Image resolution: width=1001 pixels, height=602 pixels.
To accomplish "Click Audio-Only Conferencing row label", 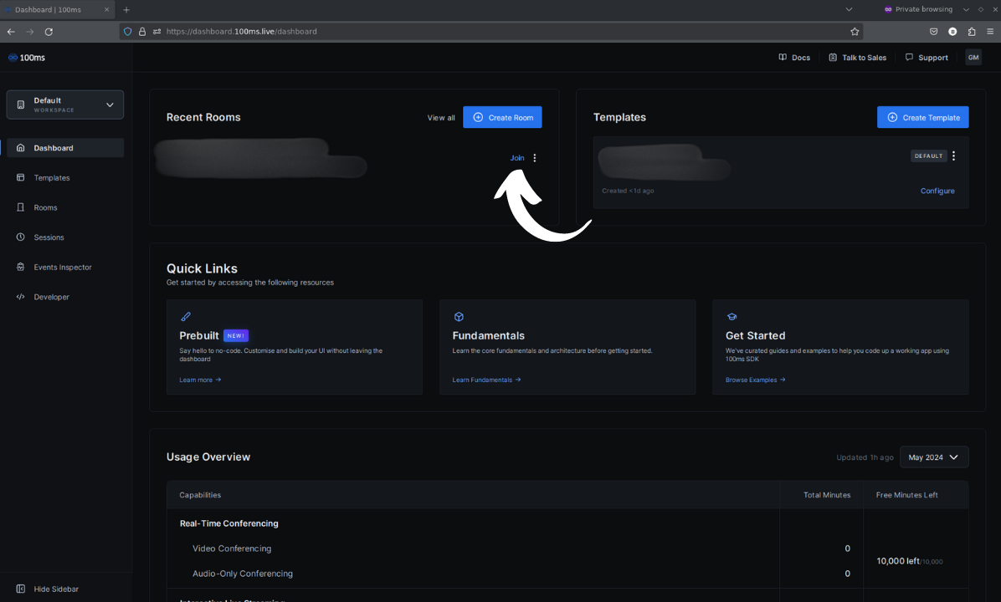I will tap(243, 574).
